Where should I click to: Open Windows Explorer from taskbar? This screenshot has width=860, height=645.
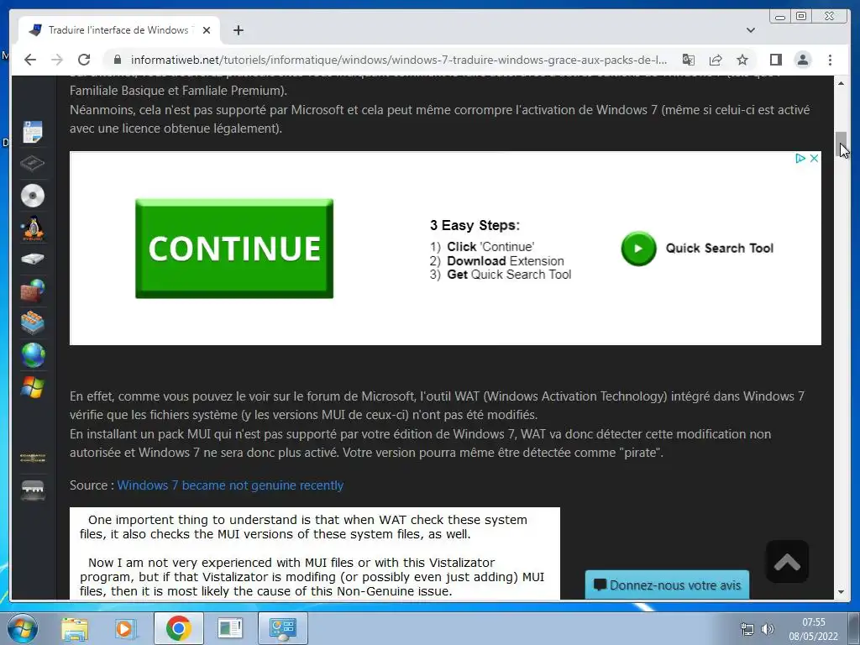75,628
